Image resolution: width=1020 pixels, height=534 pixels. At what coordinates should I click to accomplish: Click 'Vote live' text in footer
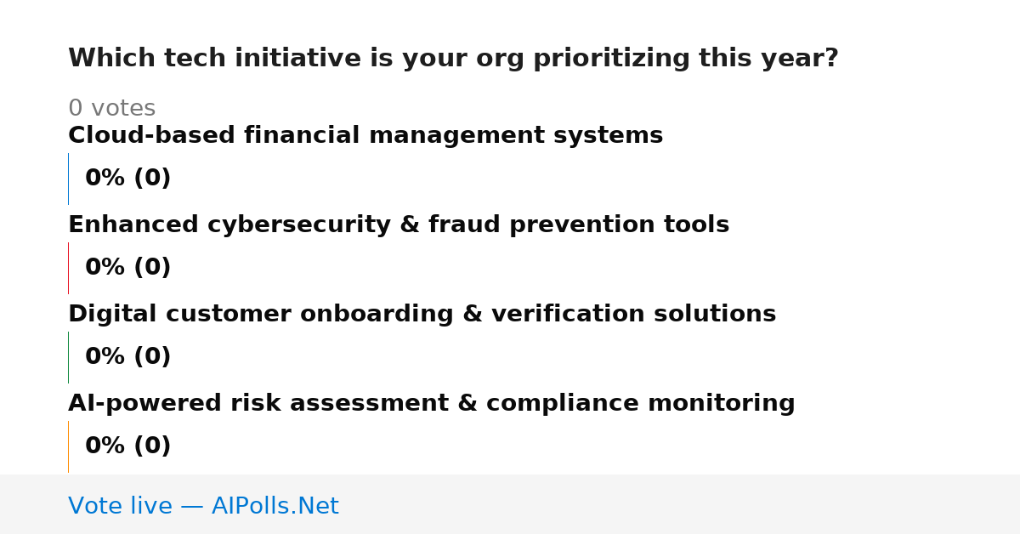click(120, 506)
